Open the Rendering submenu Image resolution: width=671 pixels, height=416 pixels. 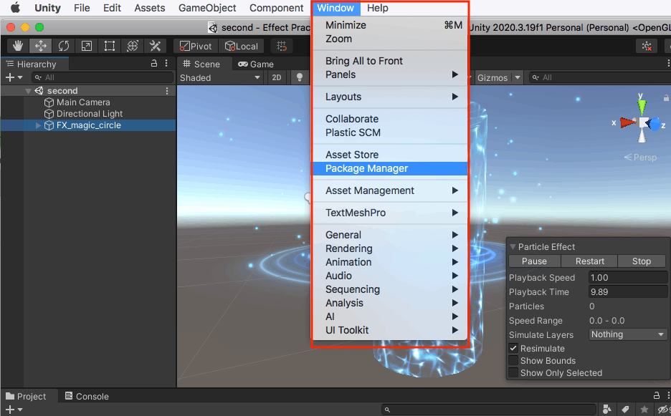pos(390,248)
